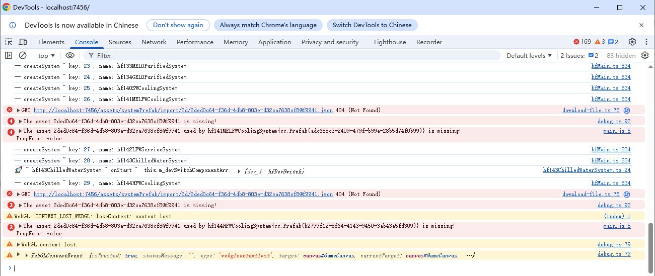Viewport: 655px width, 276px height.
Task: Open the Default levels dropdown
Action: pos(529,55)
